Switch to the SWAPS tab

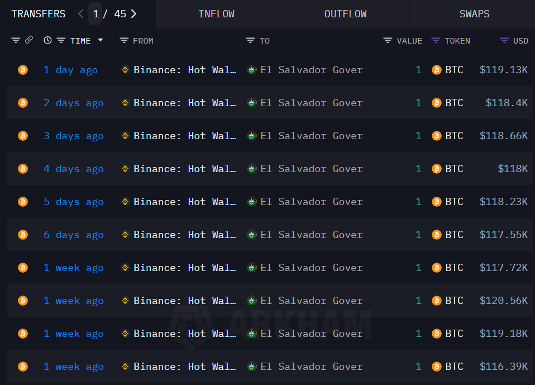(x=474, y=14)
